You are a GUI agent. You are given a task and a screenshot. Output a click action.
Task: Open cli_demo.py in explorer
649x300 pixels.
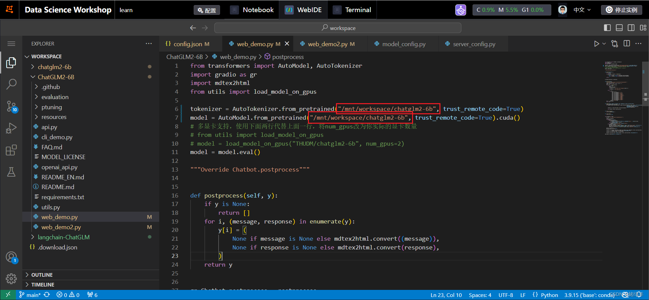[x=91, y=137]
